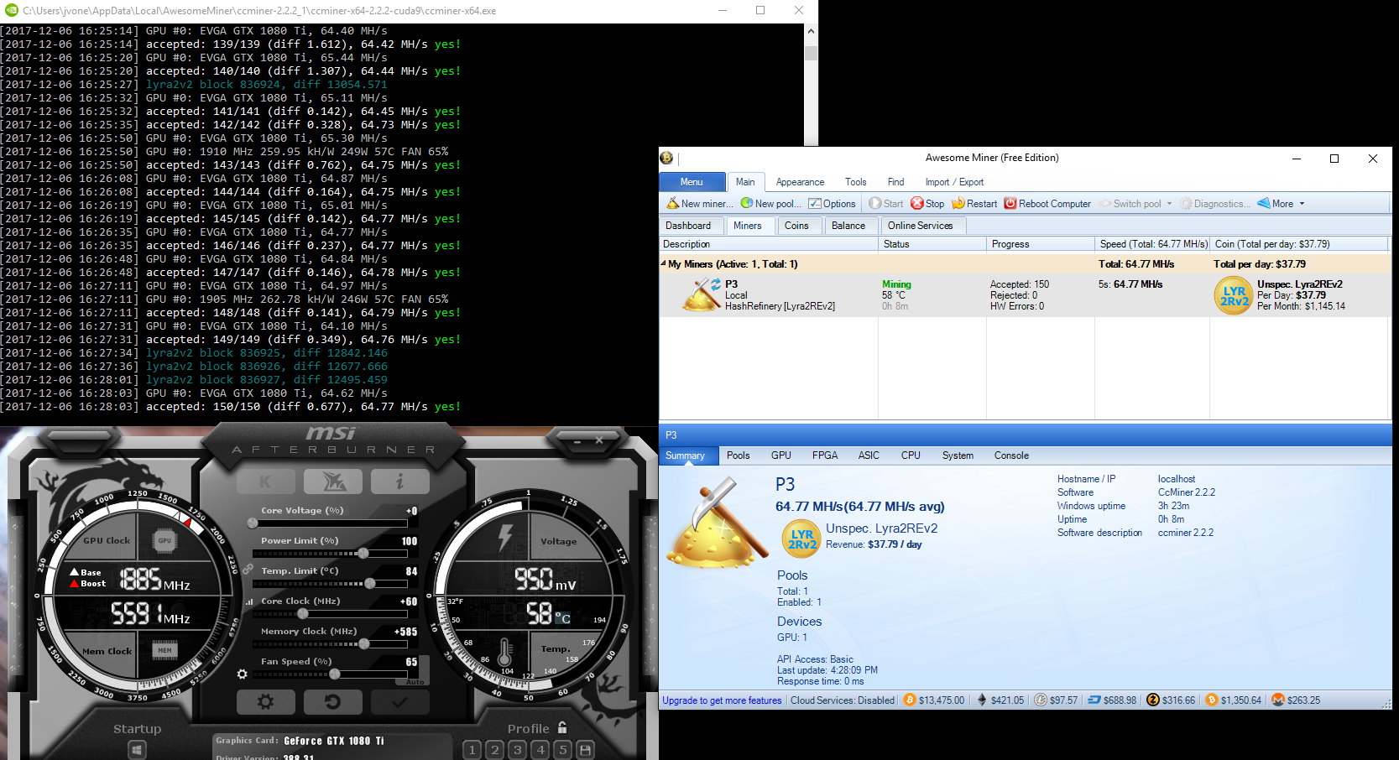1399x760 pixels.
Task: Select Afterburner profile slot 4
Action: (x=540, y=749)
